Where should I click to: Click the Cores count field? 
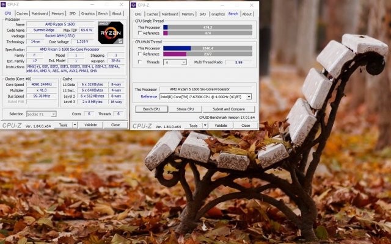[89, 114]
